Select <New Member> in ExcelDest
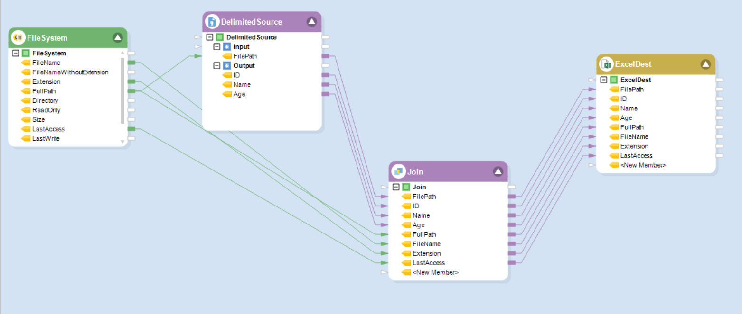 643,165
